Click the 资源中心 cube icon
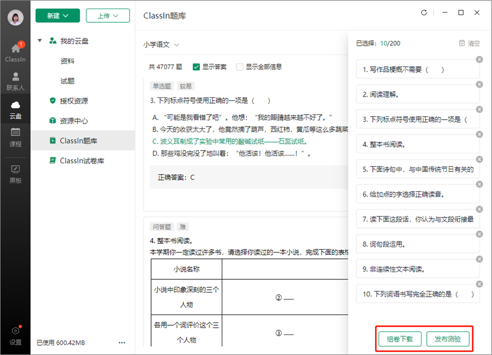The height and width of the screenshot is (355, 492). pos(53,120)
